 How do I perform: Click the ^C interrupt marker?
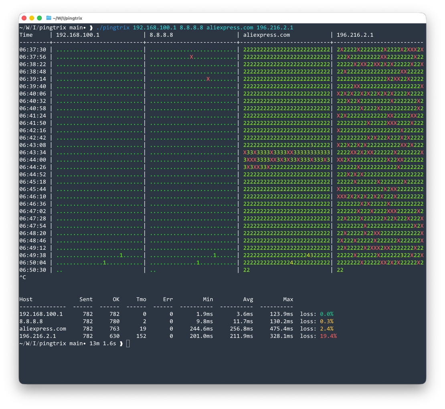tap(23, 277)
